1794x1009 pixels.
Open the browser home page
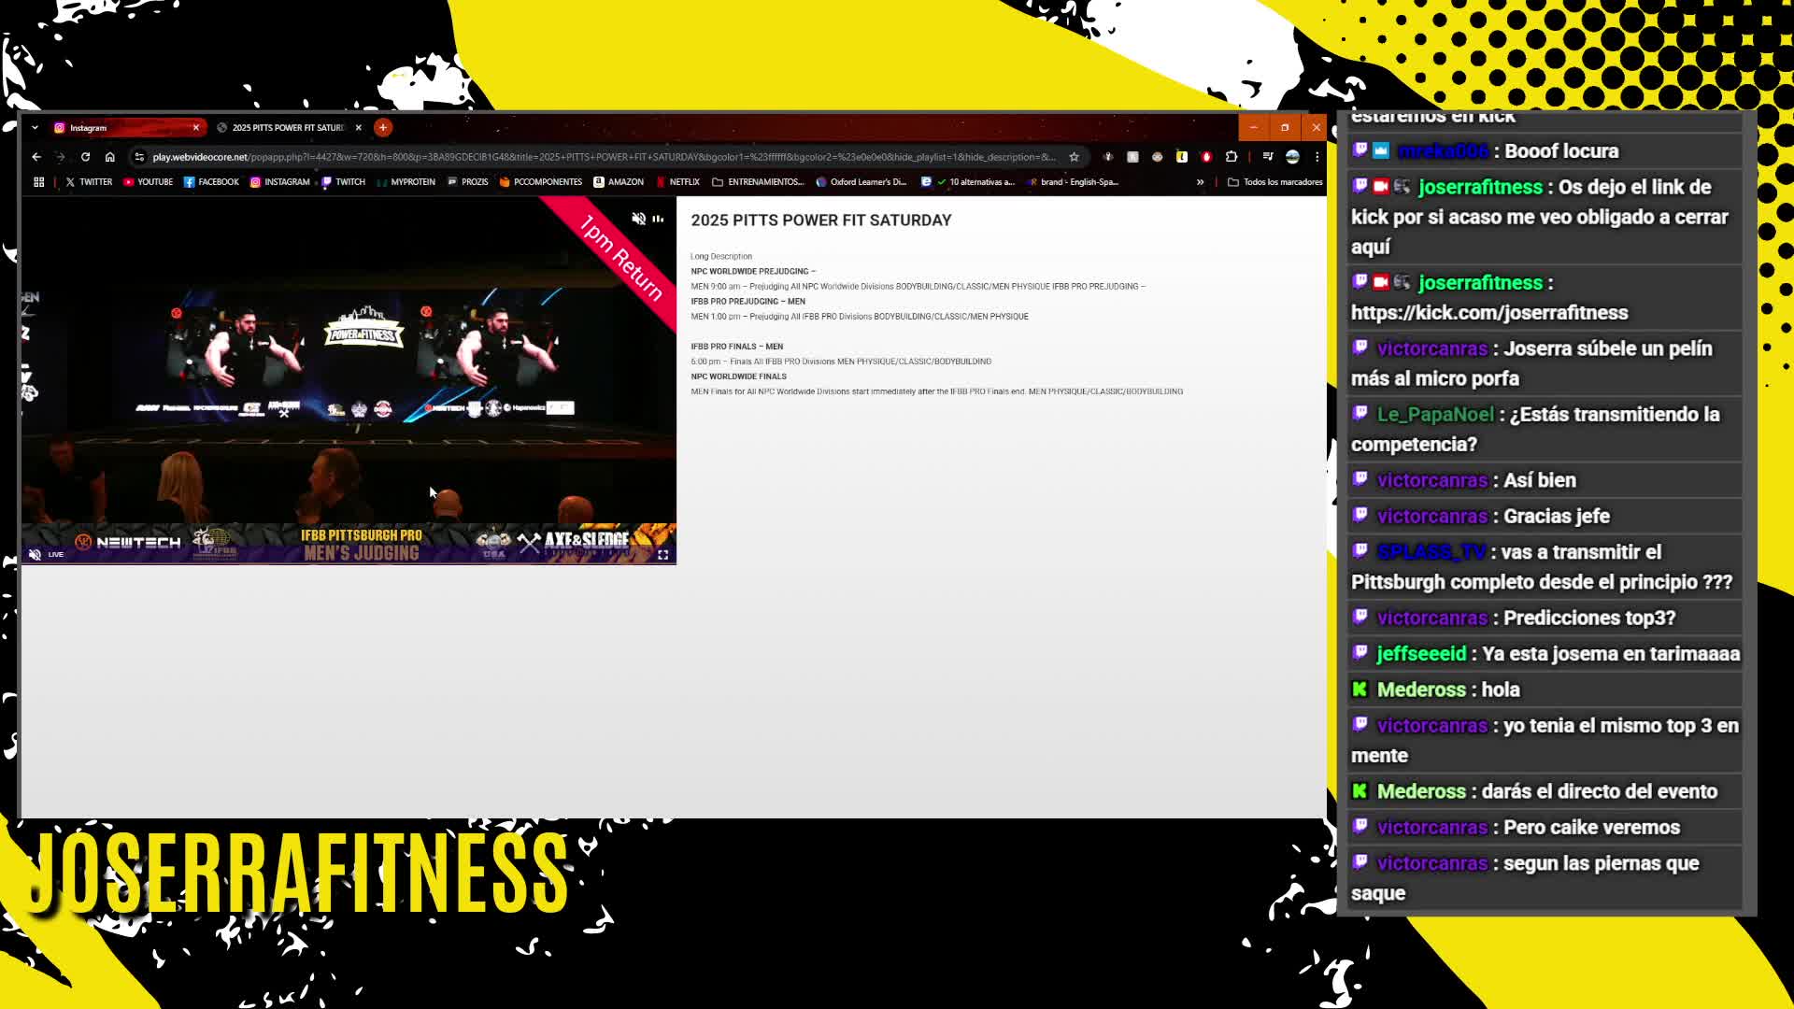pos(110,157)
